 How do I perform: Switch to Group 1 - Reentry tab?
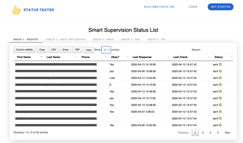[x=26, y=39]
